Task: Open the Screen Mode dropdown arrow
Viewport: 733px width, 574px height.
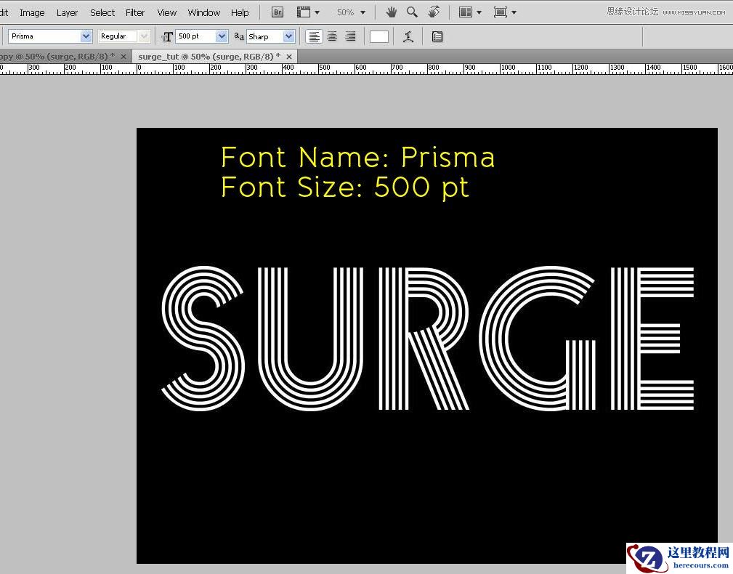Action: point(512,12)
